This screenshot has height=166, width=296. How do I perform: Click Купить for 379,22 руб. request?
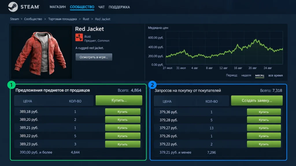[x=264, y=144]
